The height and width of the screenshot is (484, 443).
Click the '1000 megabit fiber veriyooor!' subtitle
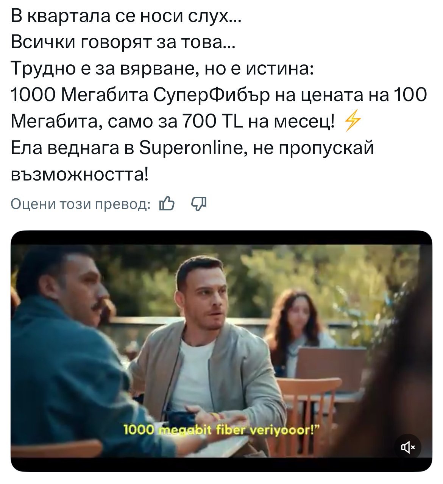[223, 430]
